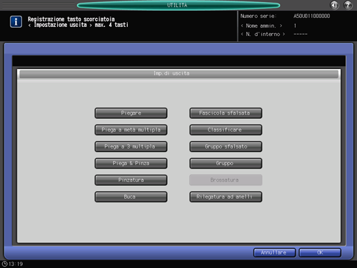
Task: Click the greyed Brossatura button
Action: pos(226,180)
